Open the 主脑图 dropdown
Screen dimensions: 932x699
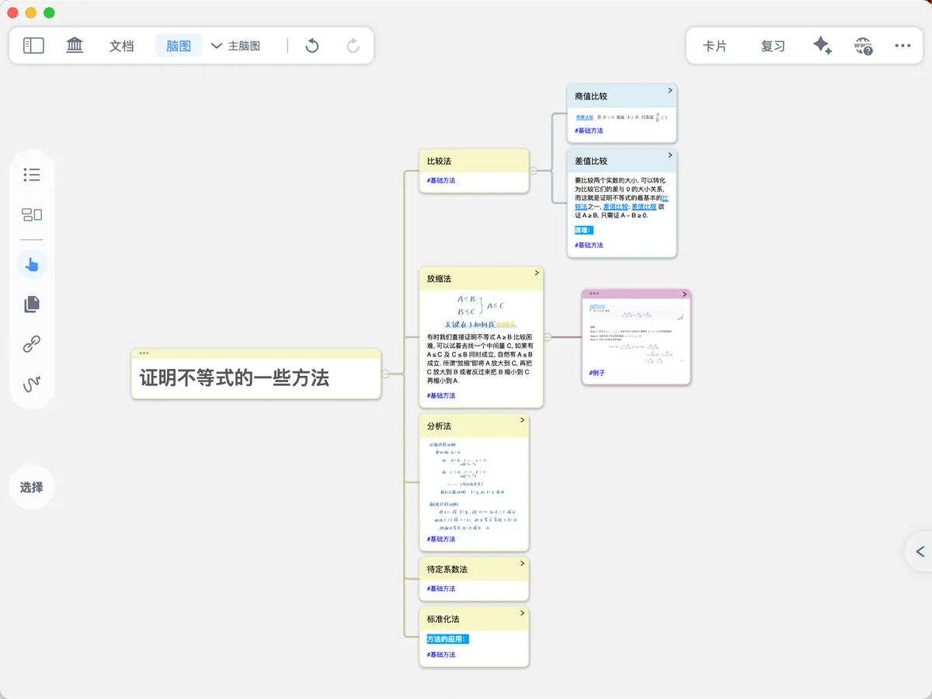point(235,46)
